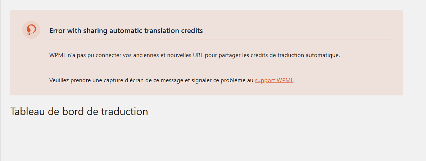
Task: Open the support WPML link
Action: (274, 80)
